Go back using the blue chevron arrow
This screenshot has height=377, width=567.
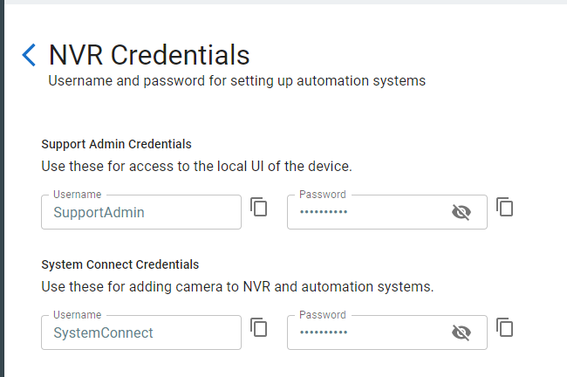pyautogui.click(x=29, y=55)
